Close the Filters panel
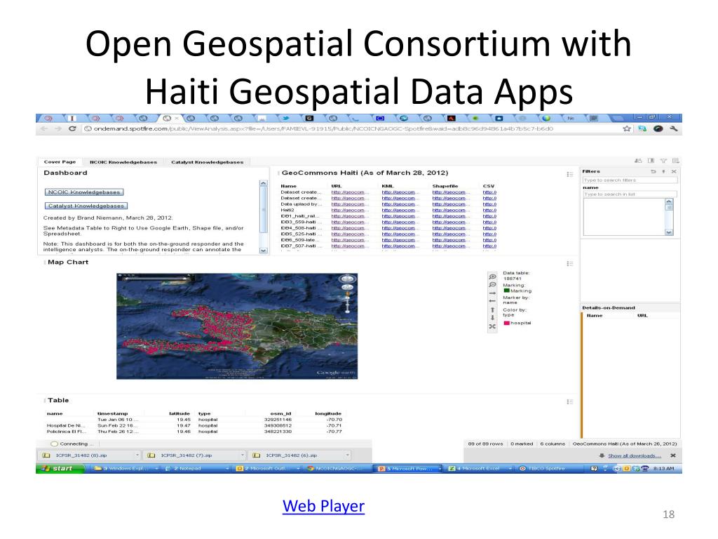718x539 pixels. pos(674,171)
